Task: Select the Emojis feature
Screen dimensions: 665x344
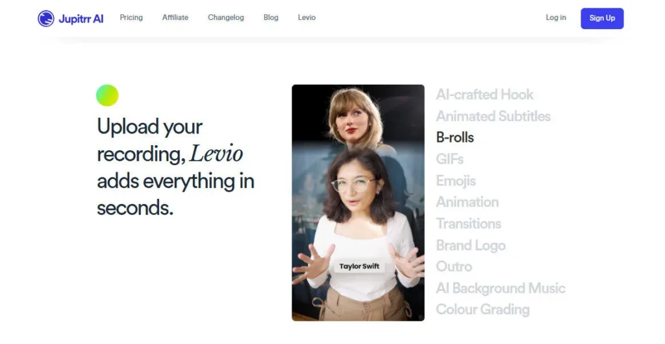Action: click(x=456, y=181)
